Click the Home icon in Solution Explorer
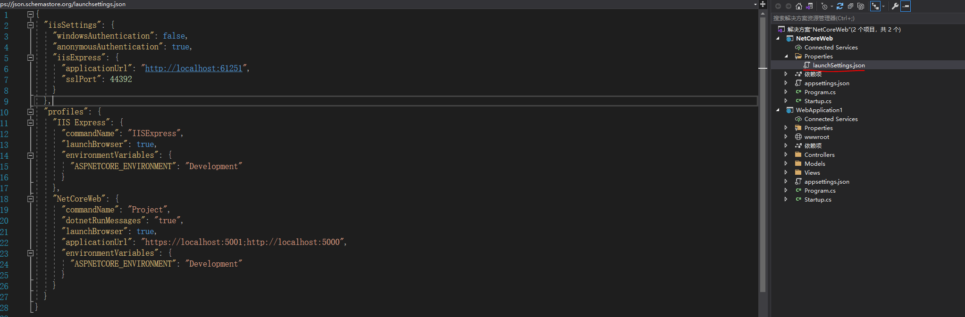Viewport: 965px width, 317px height. (x=799, y=6)
